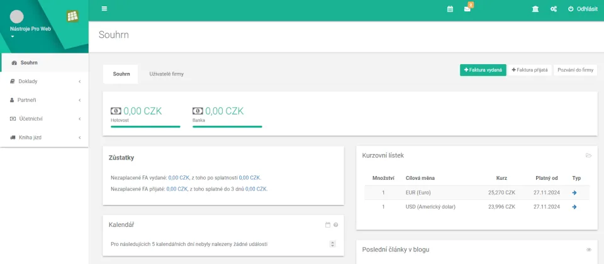Click the Poslední články v blogu heading
604x264 pixels.
pos(396,250)
